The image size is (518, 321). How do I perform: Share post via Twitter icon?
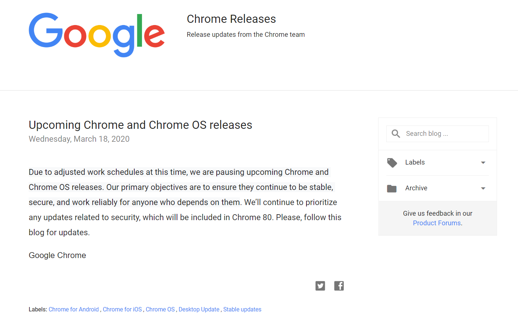click(320, 286)
